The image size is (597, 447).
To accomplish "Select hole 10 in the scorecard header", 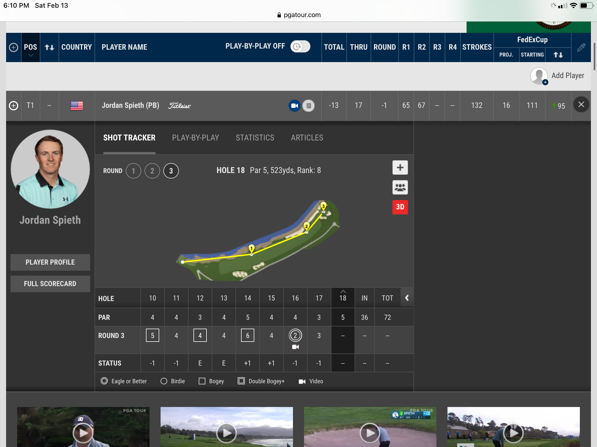I will point(153,298).
